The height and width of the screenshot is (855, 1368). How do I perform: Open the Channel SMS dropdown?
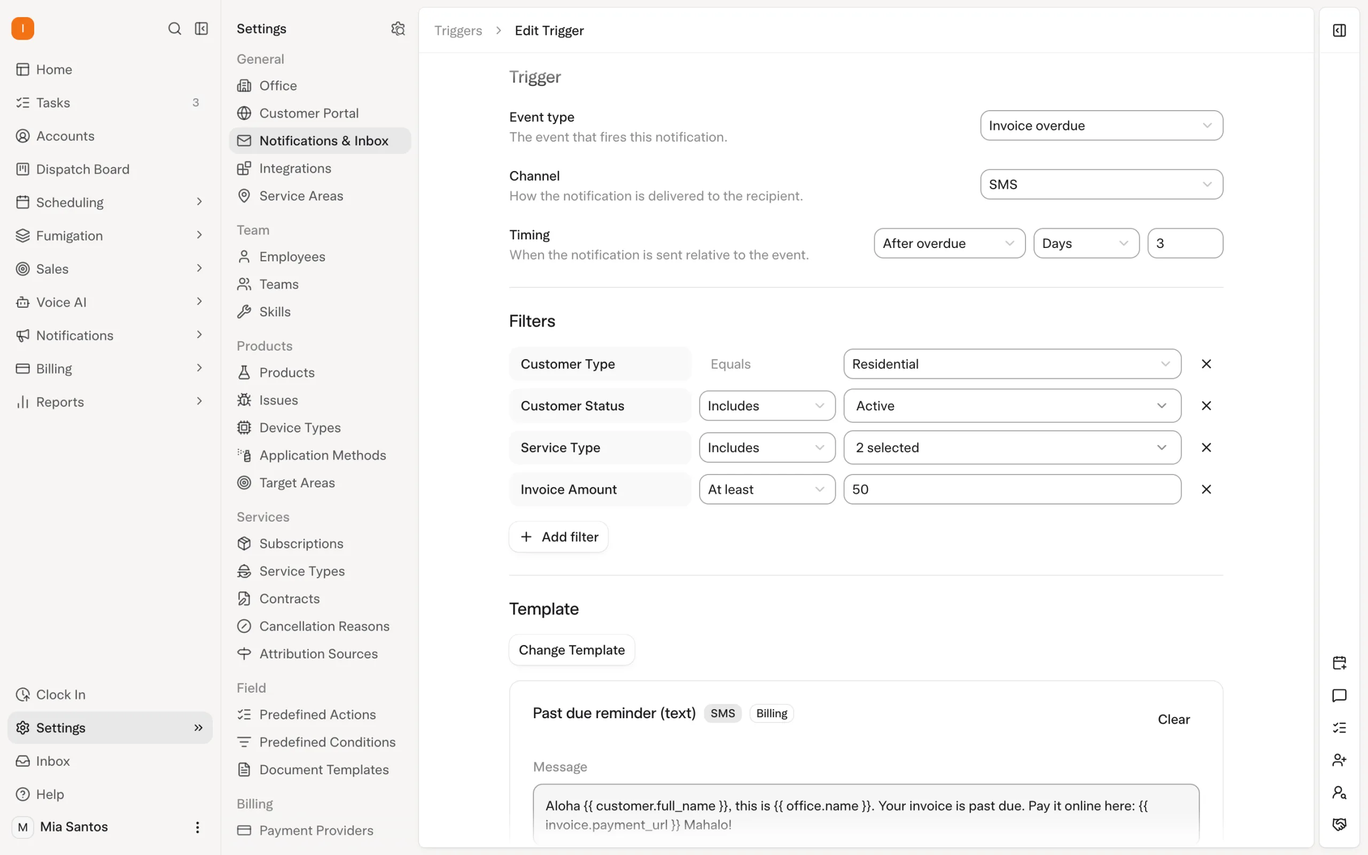(x=1101, y=184)
